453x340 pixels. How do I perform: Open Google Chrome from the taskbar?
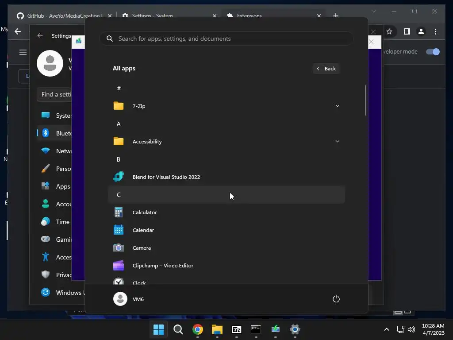click(198, 329)
